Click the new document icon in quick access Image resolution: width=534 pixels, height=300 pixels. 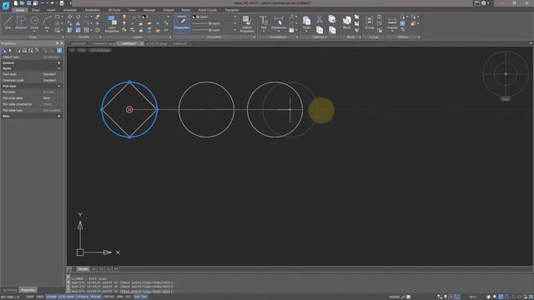click(x=16, y=3)
